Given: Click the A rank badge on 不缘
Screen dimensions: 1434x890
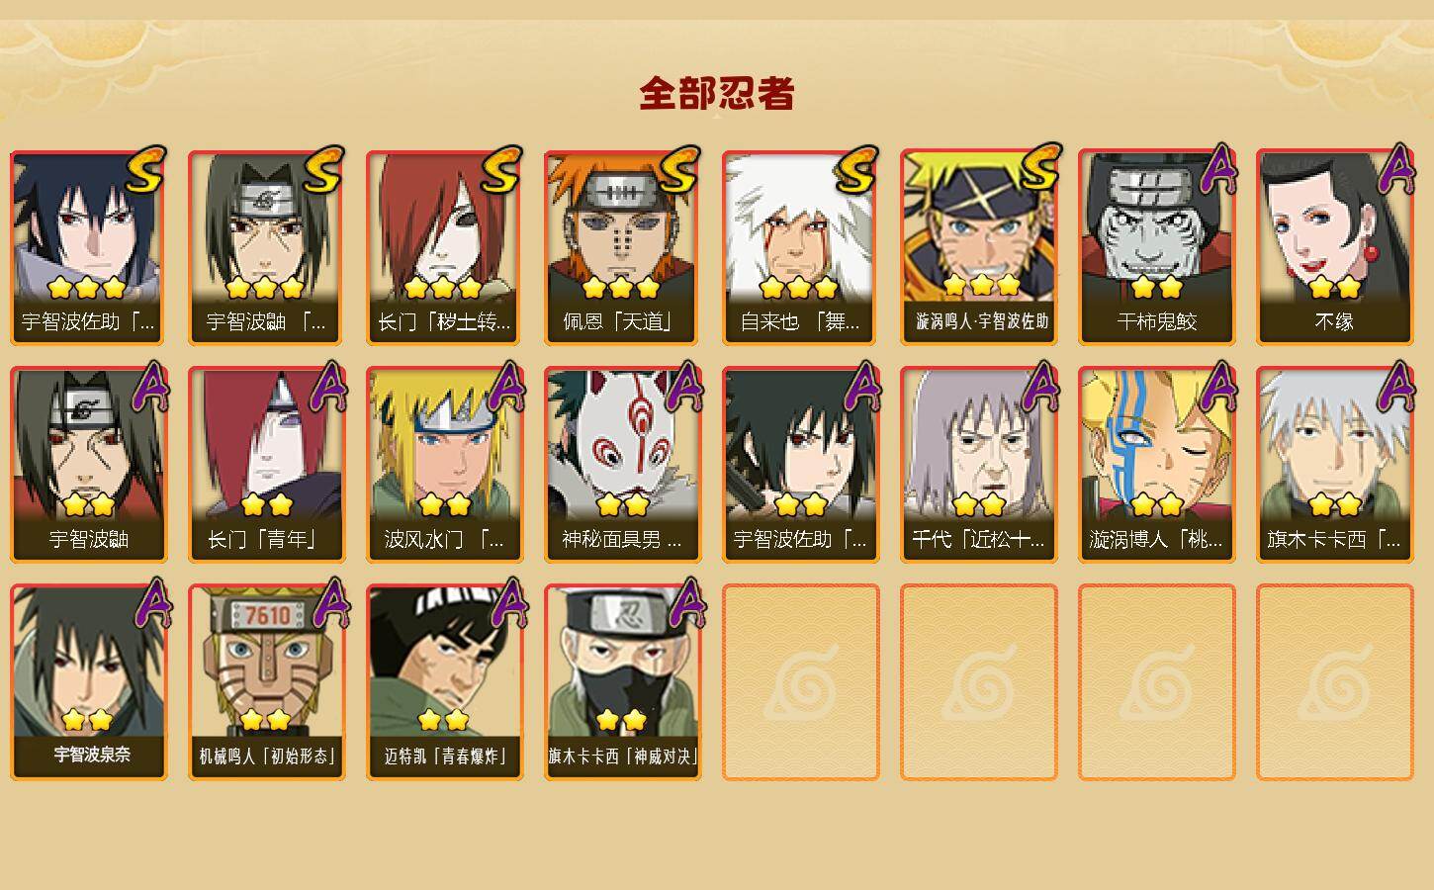Looking at the screenshot, I should 1396,168.
